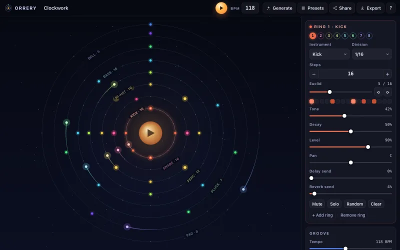Toggle the ninth step in the Kick pattern row
The height and width of the screenshot is (250, 400).
[x=353, y=101]
